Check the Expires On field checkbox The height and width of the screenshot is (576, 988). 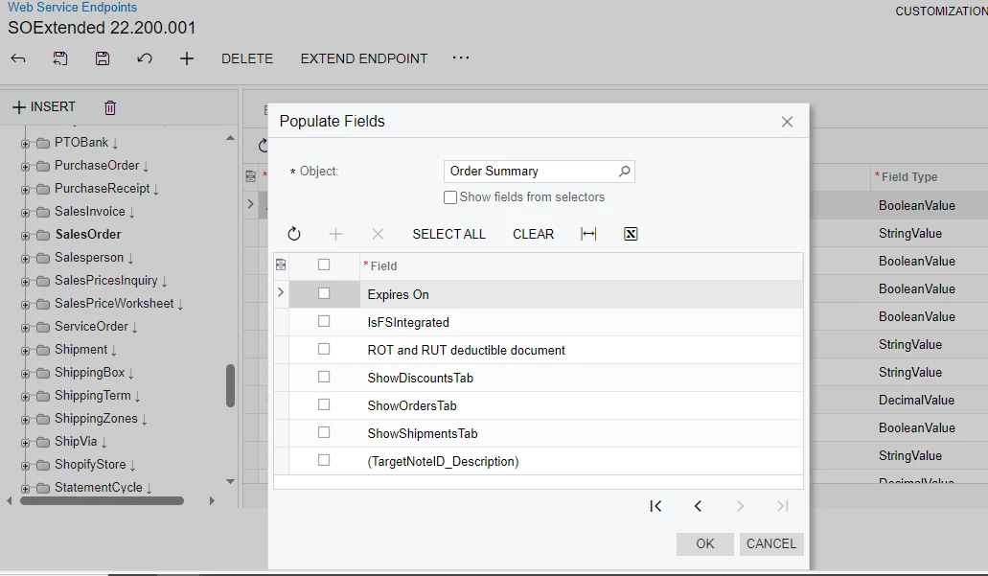(x=322, y=294)
